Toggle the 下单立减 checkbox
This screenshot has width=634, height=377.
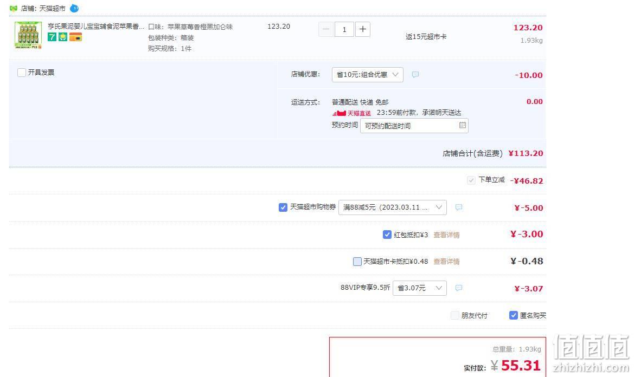471,180
